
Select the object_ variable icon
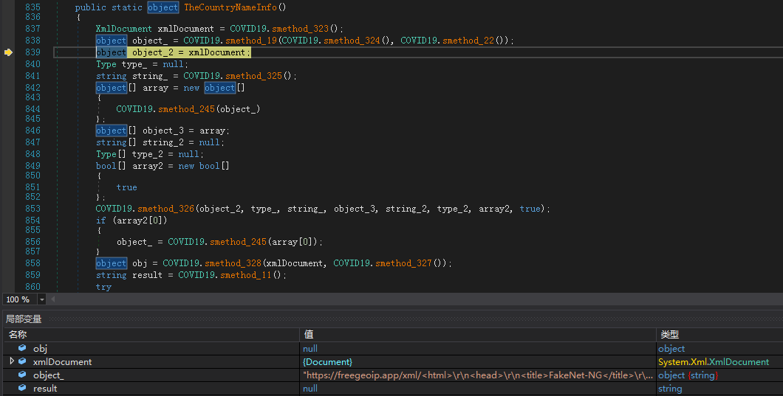pyautogui.click(x=22, y=375)
